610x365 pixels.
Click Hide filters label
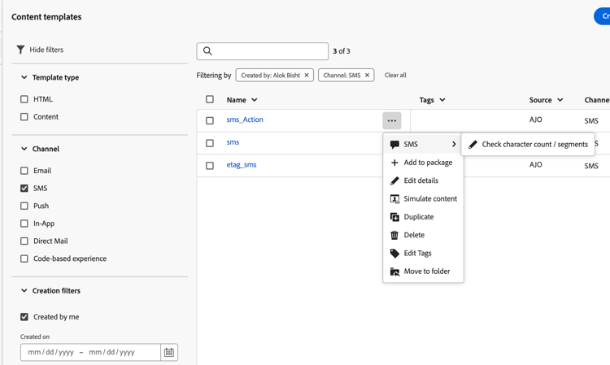pos(46,50)
